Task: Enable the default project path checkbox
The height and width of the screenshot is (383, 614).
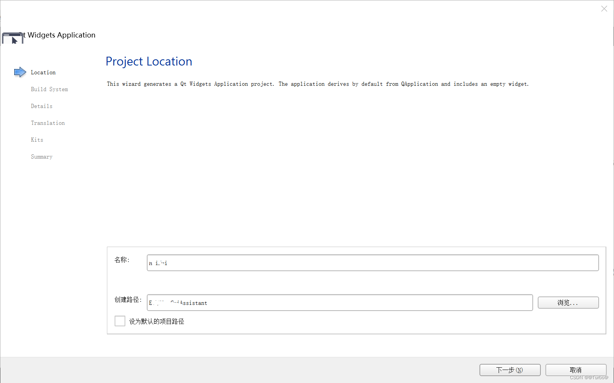Action: click(120, 321)
